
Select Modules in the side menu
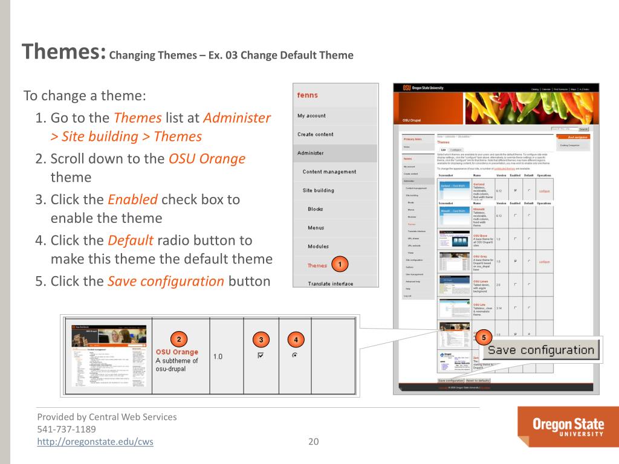coord(318,246)
